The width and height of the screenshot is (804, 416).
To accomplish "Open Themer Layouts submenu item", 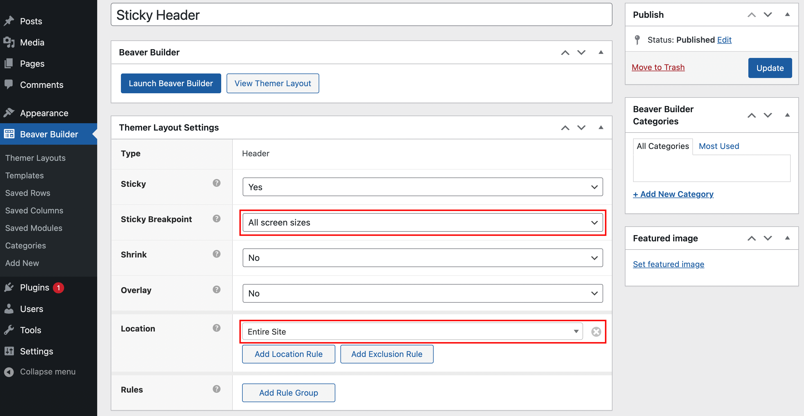I will 35,158.
